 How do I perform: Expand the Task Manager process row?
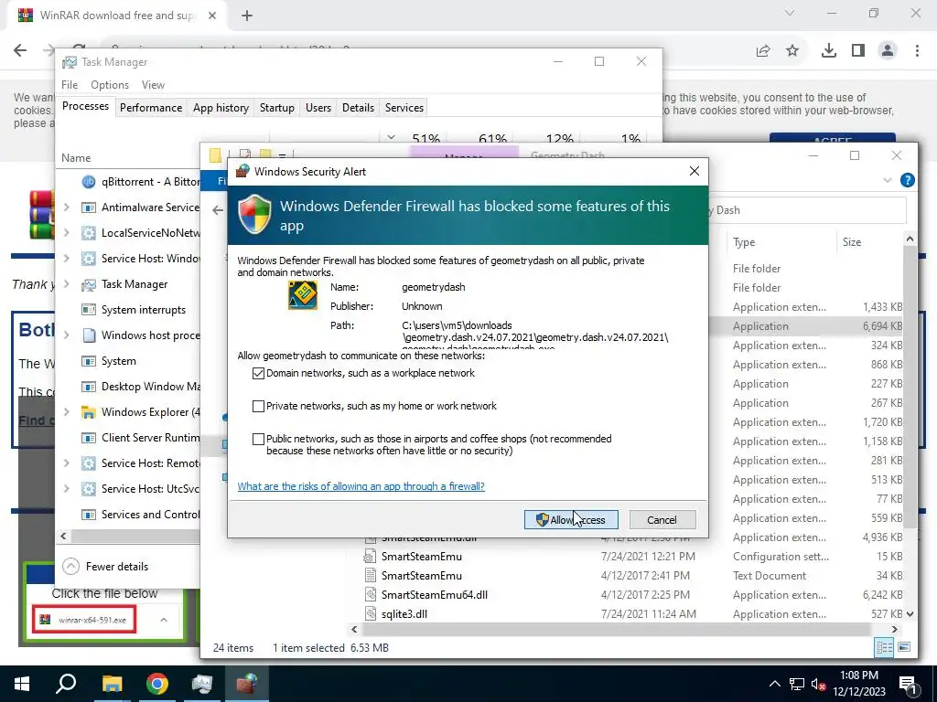tap(67, 284)
